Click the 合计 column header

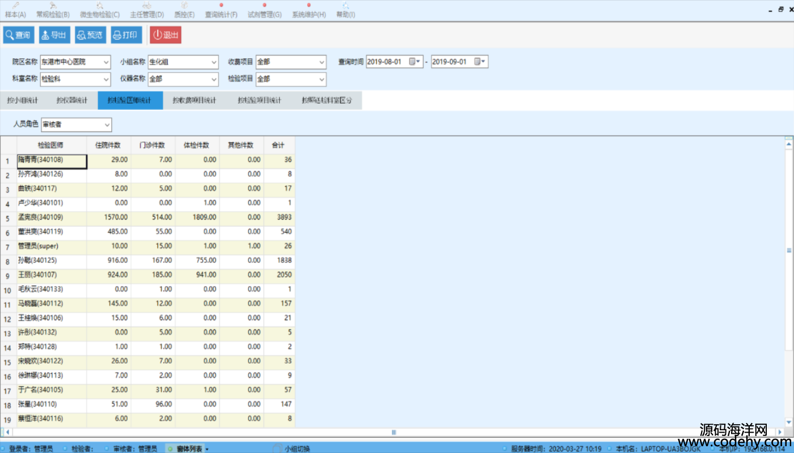tap(279, 146)
